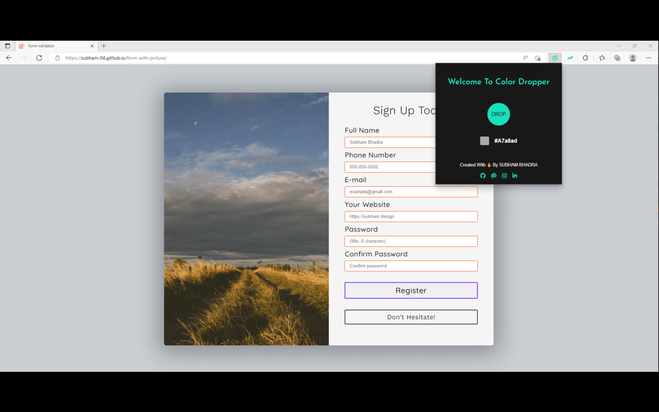Click the Read aloud icon in address bar
This screenshot has height=412, width=659.
(524, 58)
